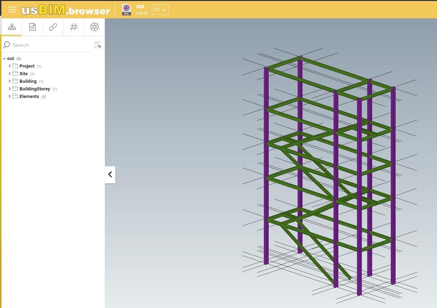Click the search field in sidebar
The width and height of the screenshot is (437, 308).
(48, 45)
